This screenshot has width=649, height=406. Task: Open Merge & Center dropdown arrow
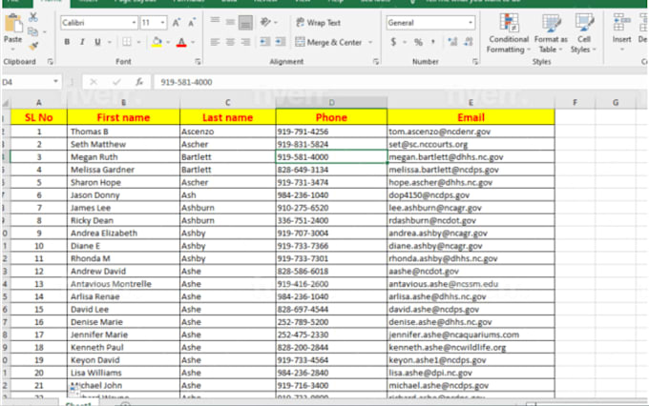tap(370, 42)
